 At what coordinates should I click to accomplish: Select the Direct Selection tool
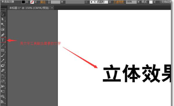click(x=3, y=19)
